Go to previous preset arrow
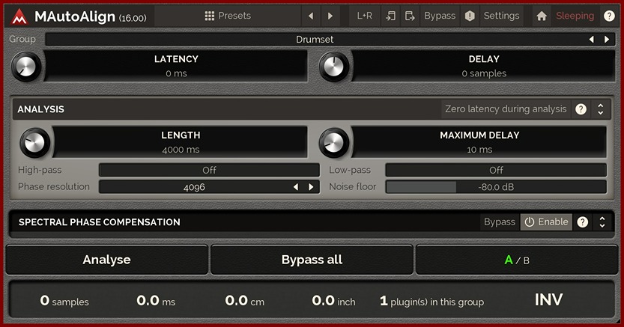624x327 pixels. pos(311,16)
